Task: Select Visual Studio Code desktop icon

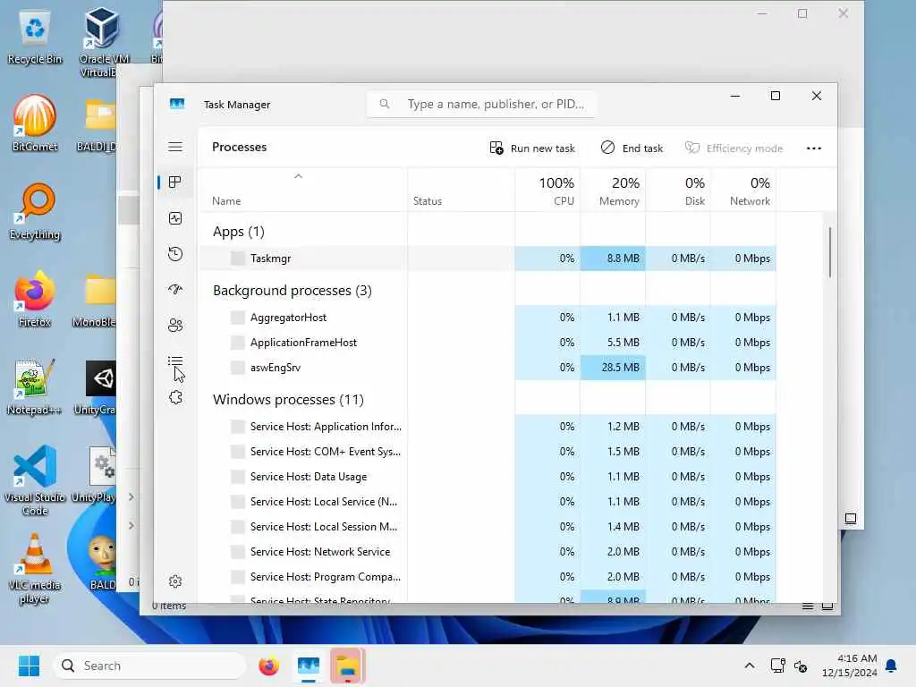Action: coord(35,480)
